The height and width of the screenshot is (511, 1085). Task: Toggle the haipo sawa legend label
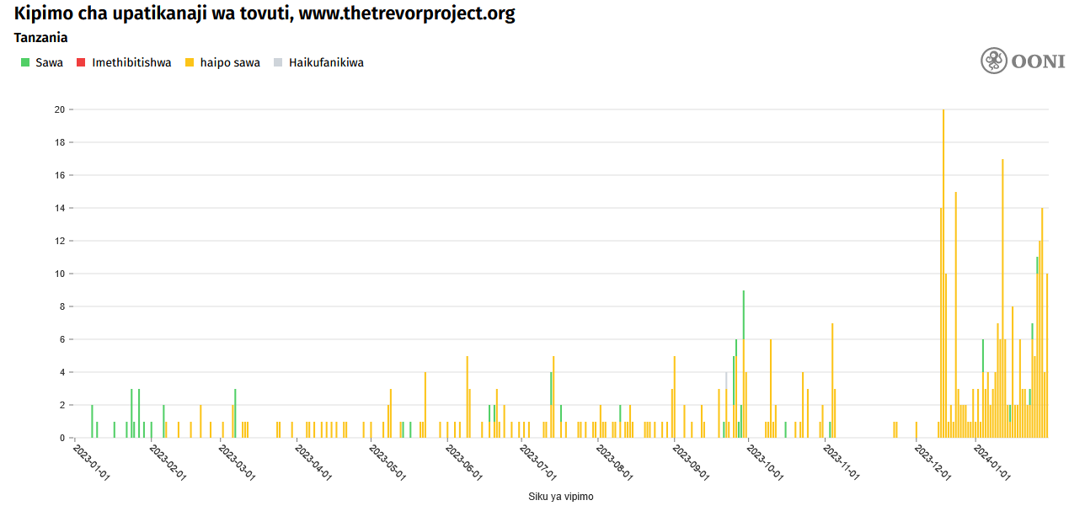(230, 62)
